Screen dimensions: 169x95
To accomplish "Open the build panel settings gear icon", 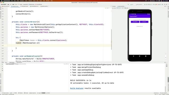I will 165,63.
